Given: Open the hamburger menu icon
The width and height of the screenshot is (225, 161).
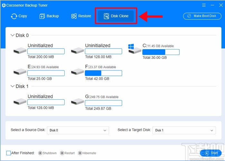Looking at the screenshot, I should pos(204,5).
